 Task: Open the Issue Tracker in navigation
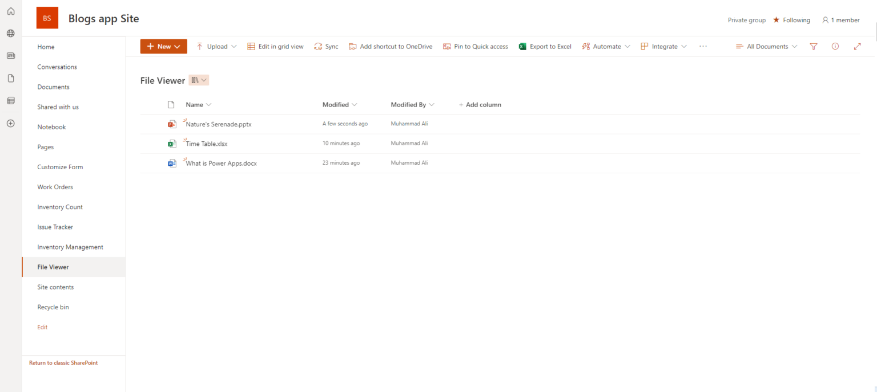(x=55, y=227)
